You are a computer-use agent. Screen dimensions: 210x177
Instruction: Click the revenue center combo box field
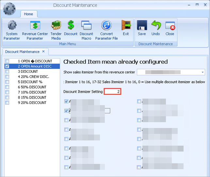click(x=171, y=72)
